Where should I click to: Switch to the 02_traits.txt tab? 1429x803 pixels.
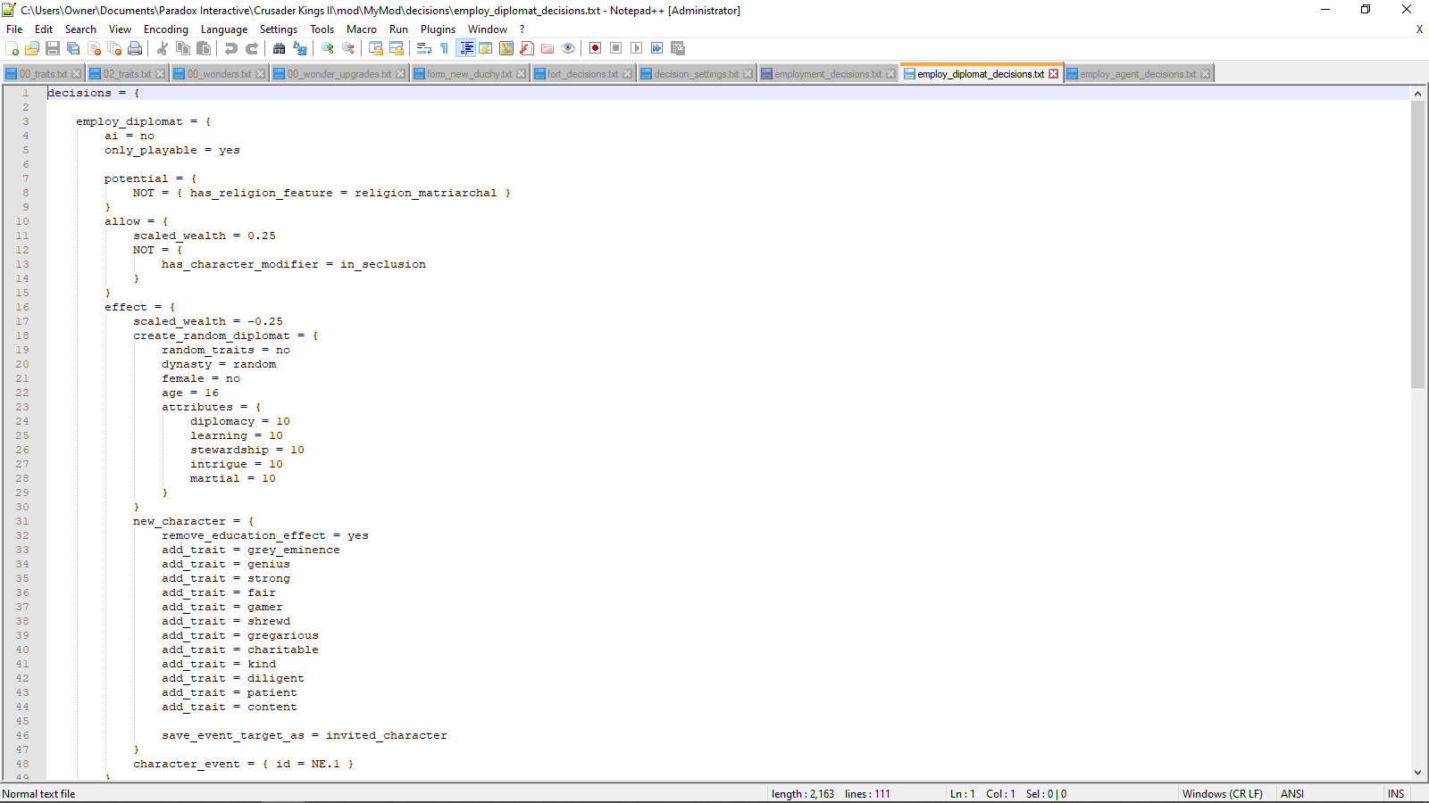(127, 74)
